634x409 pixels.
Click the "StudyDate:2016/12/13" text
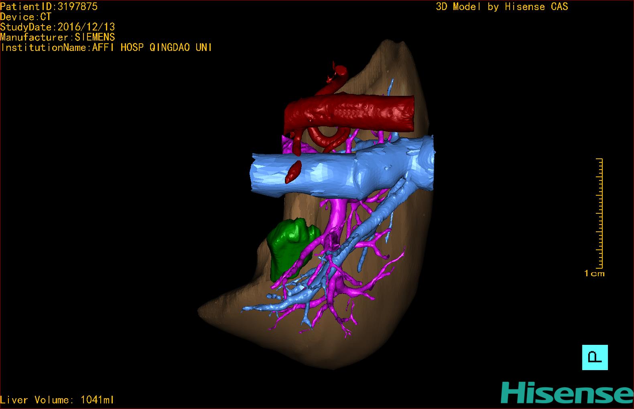[x=58, y=27]
